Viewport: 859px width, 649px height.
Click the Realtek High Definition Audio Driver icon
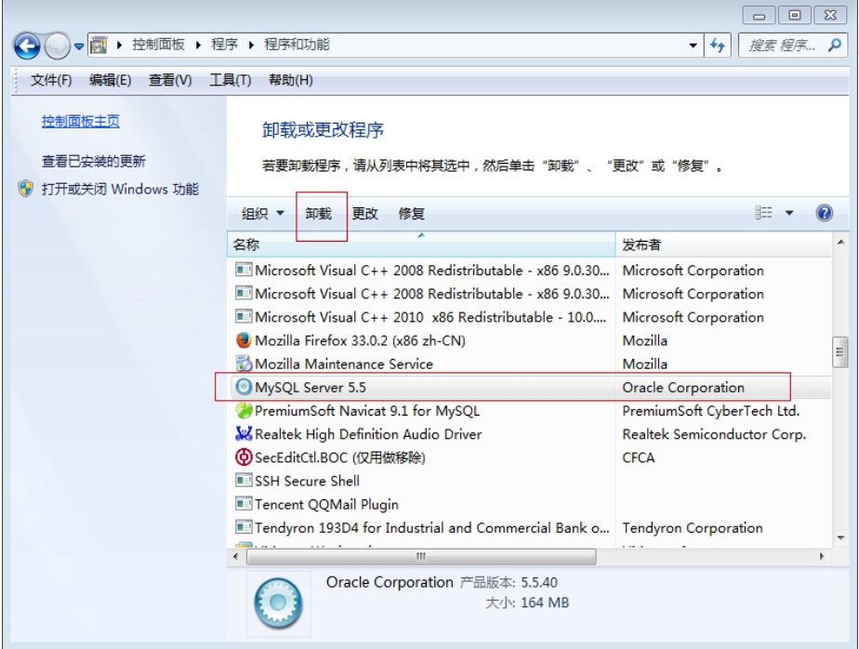[244, 433]
